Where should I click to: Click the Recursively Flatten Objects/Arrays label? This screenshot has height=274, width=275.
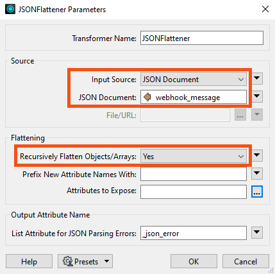78,157
